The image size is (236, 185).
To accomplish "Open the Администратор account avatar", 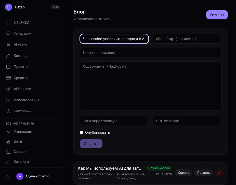I will pyautogui.click(x=20, y=176).
